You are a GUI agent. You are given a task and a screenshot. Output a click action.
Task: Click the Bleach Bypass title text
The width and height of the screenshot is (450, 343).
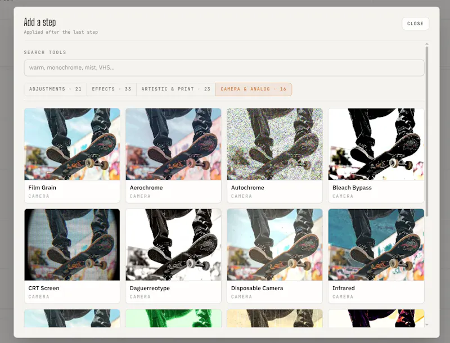coord(352,188)
